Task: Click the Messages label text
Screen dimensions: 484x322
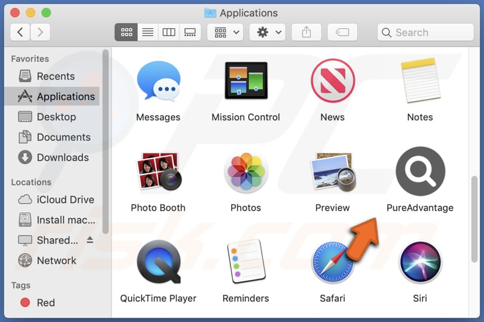Action: [158, 117]
